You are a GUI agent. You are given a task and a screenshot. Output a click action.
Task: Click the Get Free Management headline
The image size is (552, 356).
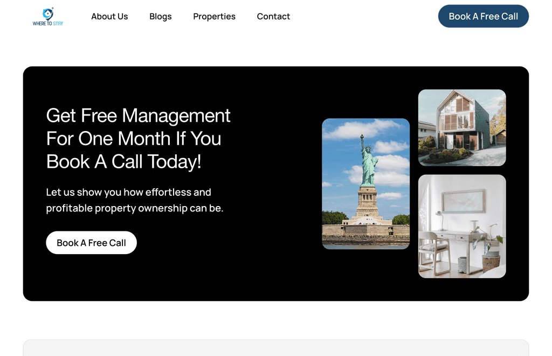138,139
